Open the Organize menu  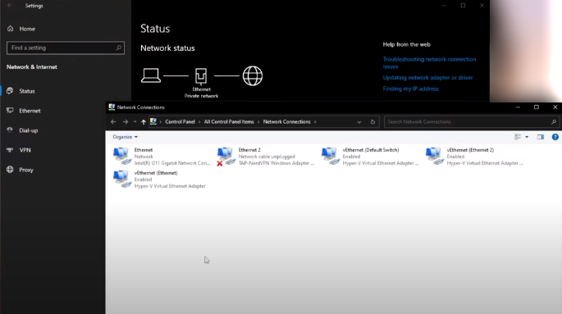click(125, 137)
